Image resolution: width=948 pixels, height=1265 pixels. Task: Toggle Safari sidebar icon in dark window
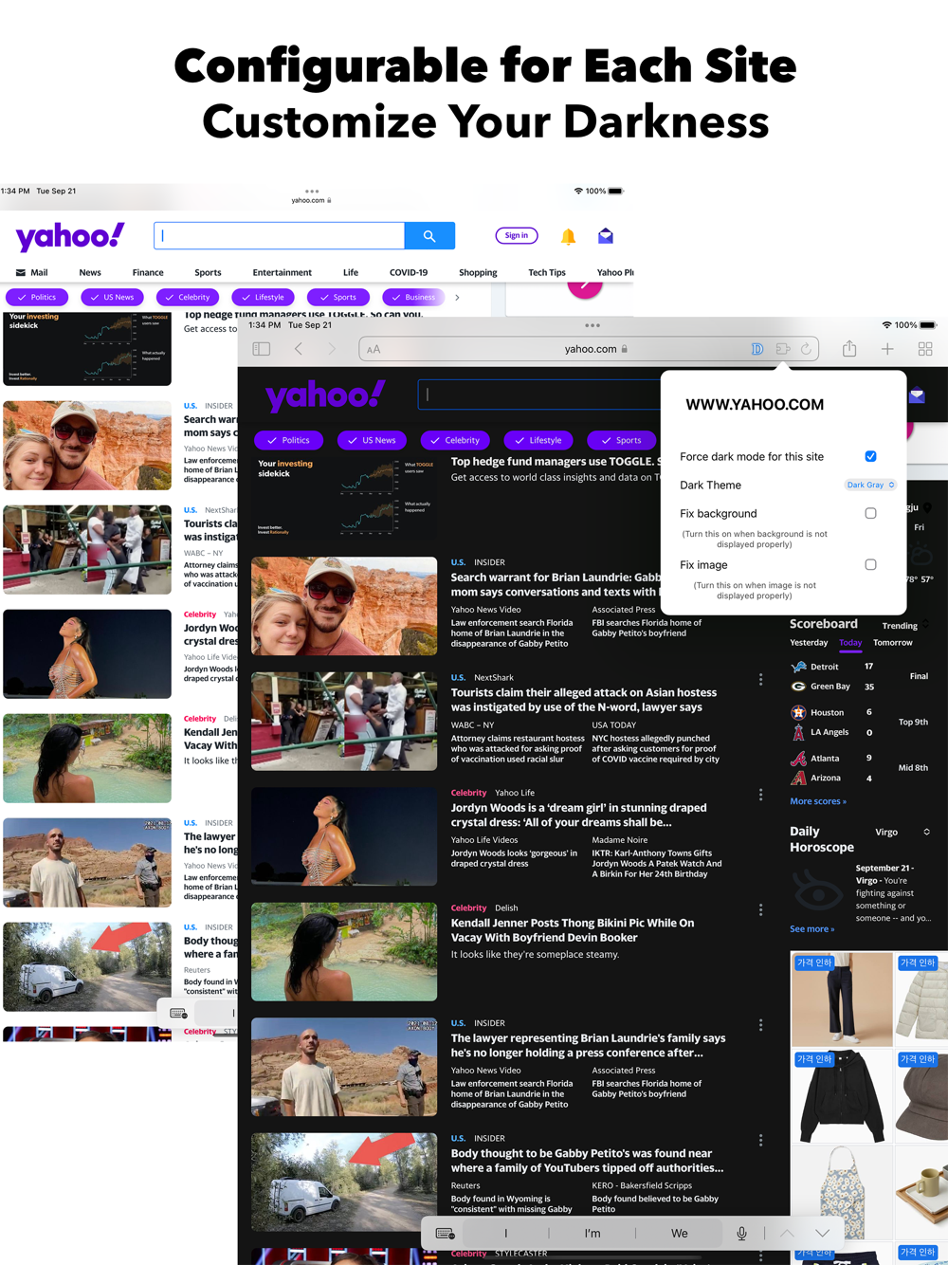point(262,349)
